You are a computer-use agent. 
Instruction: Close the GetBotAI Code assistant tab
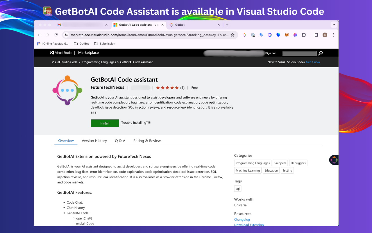coord(162,25)
